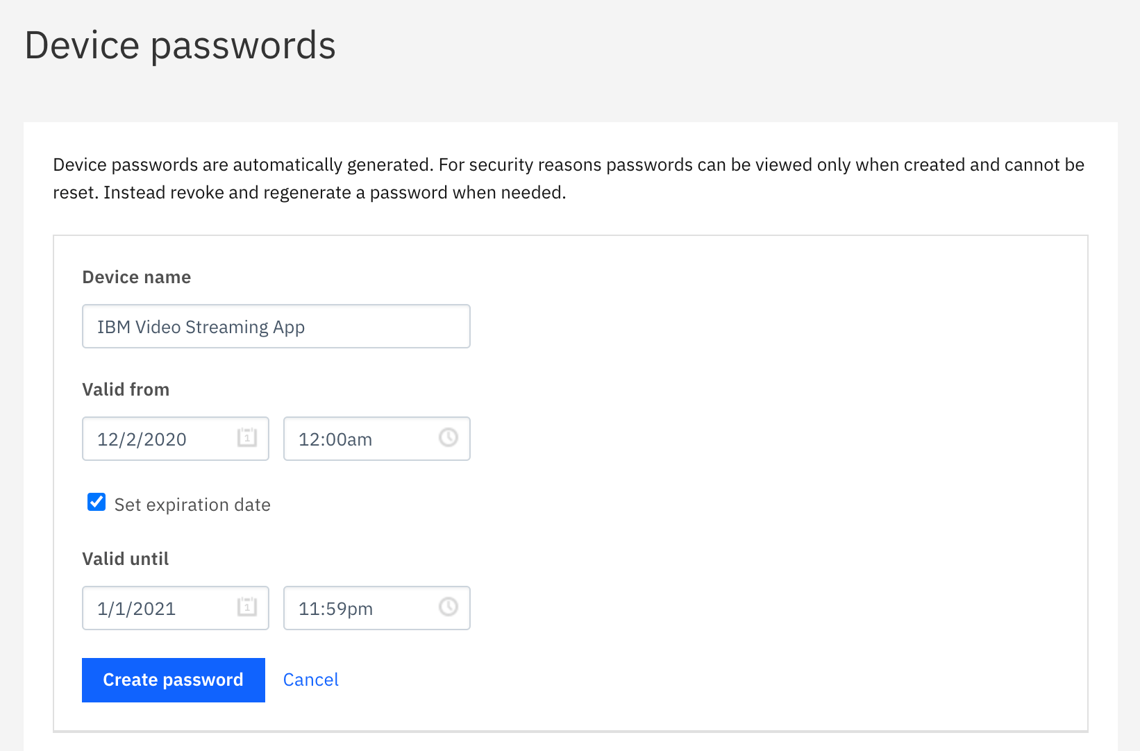
Task: Click the Create password button
Action: click(173, 680)
